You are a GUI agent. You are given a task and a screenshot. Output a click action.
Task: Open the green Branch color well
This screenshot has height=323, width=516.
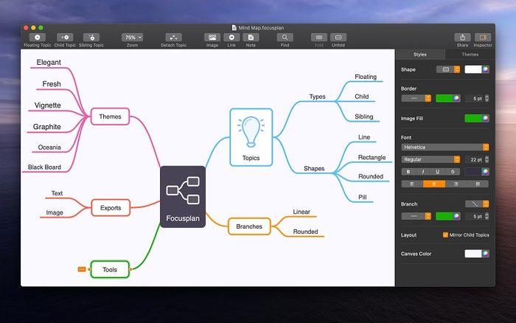pyautogui.click(x=448, y=216)
